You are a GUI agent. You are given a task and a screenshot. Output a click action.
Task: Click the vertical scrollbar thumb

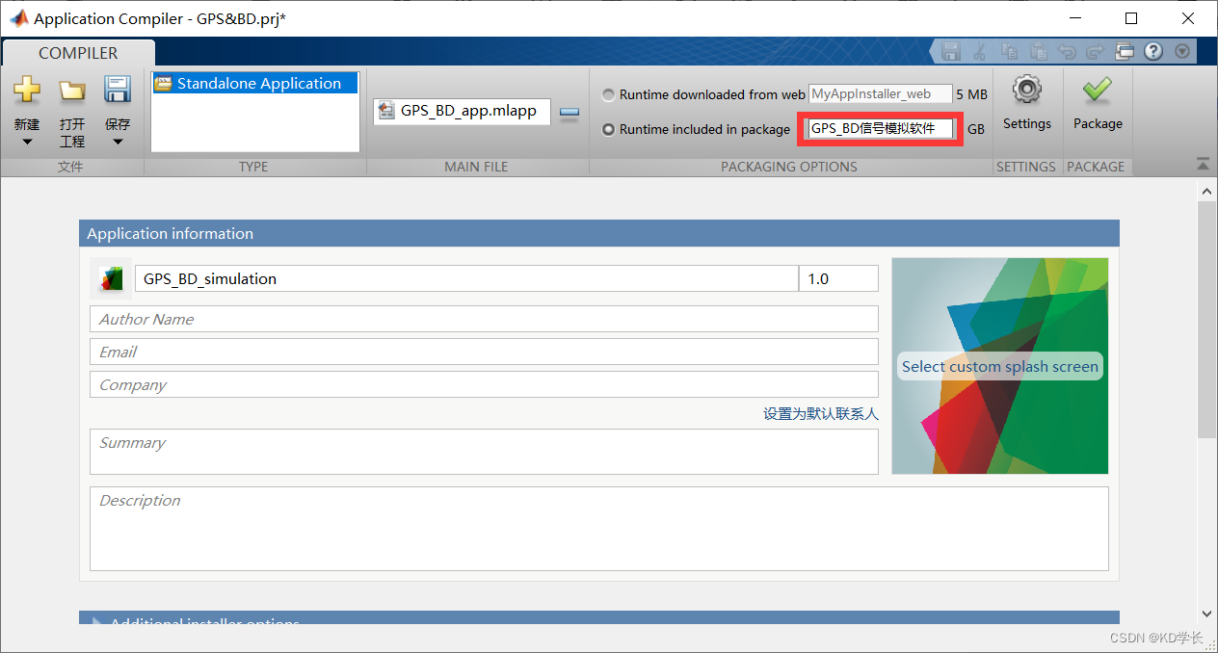[x=1206, y=320]
